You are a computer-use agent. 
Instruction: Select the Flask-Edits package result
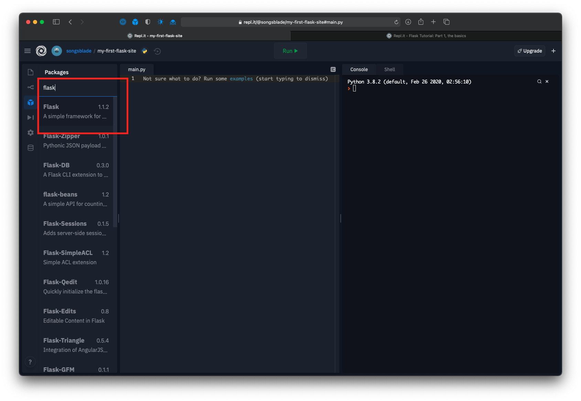coord(76,316)
